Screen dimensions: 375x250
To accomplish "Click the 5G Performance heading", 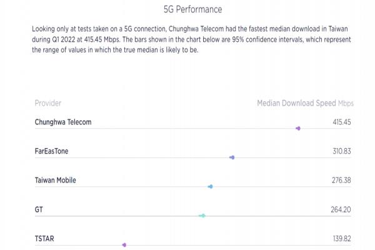I will tap(192, 9).
